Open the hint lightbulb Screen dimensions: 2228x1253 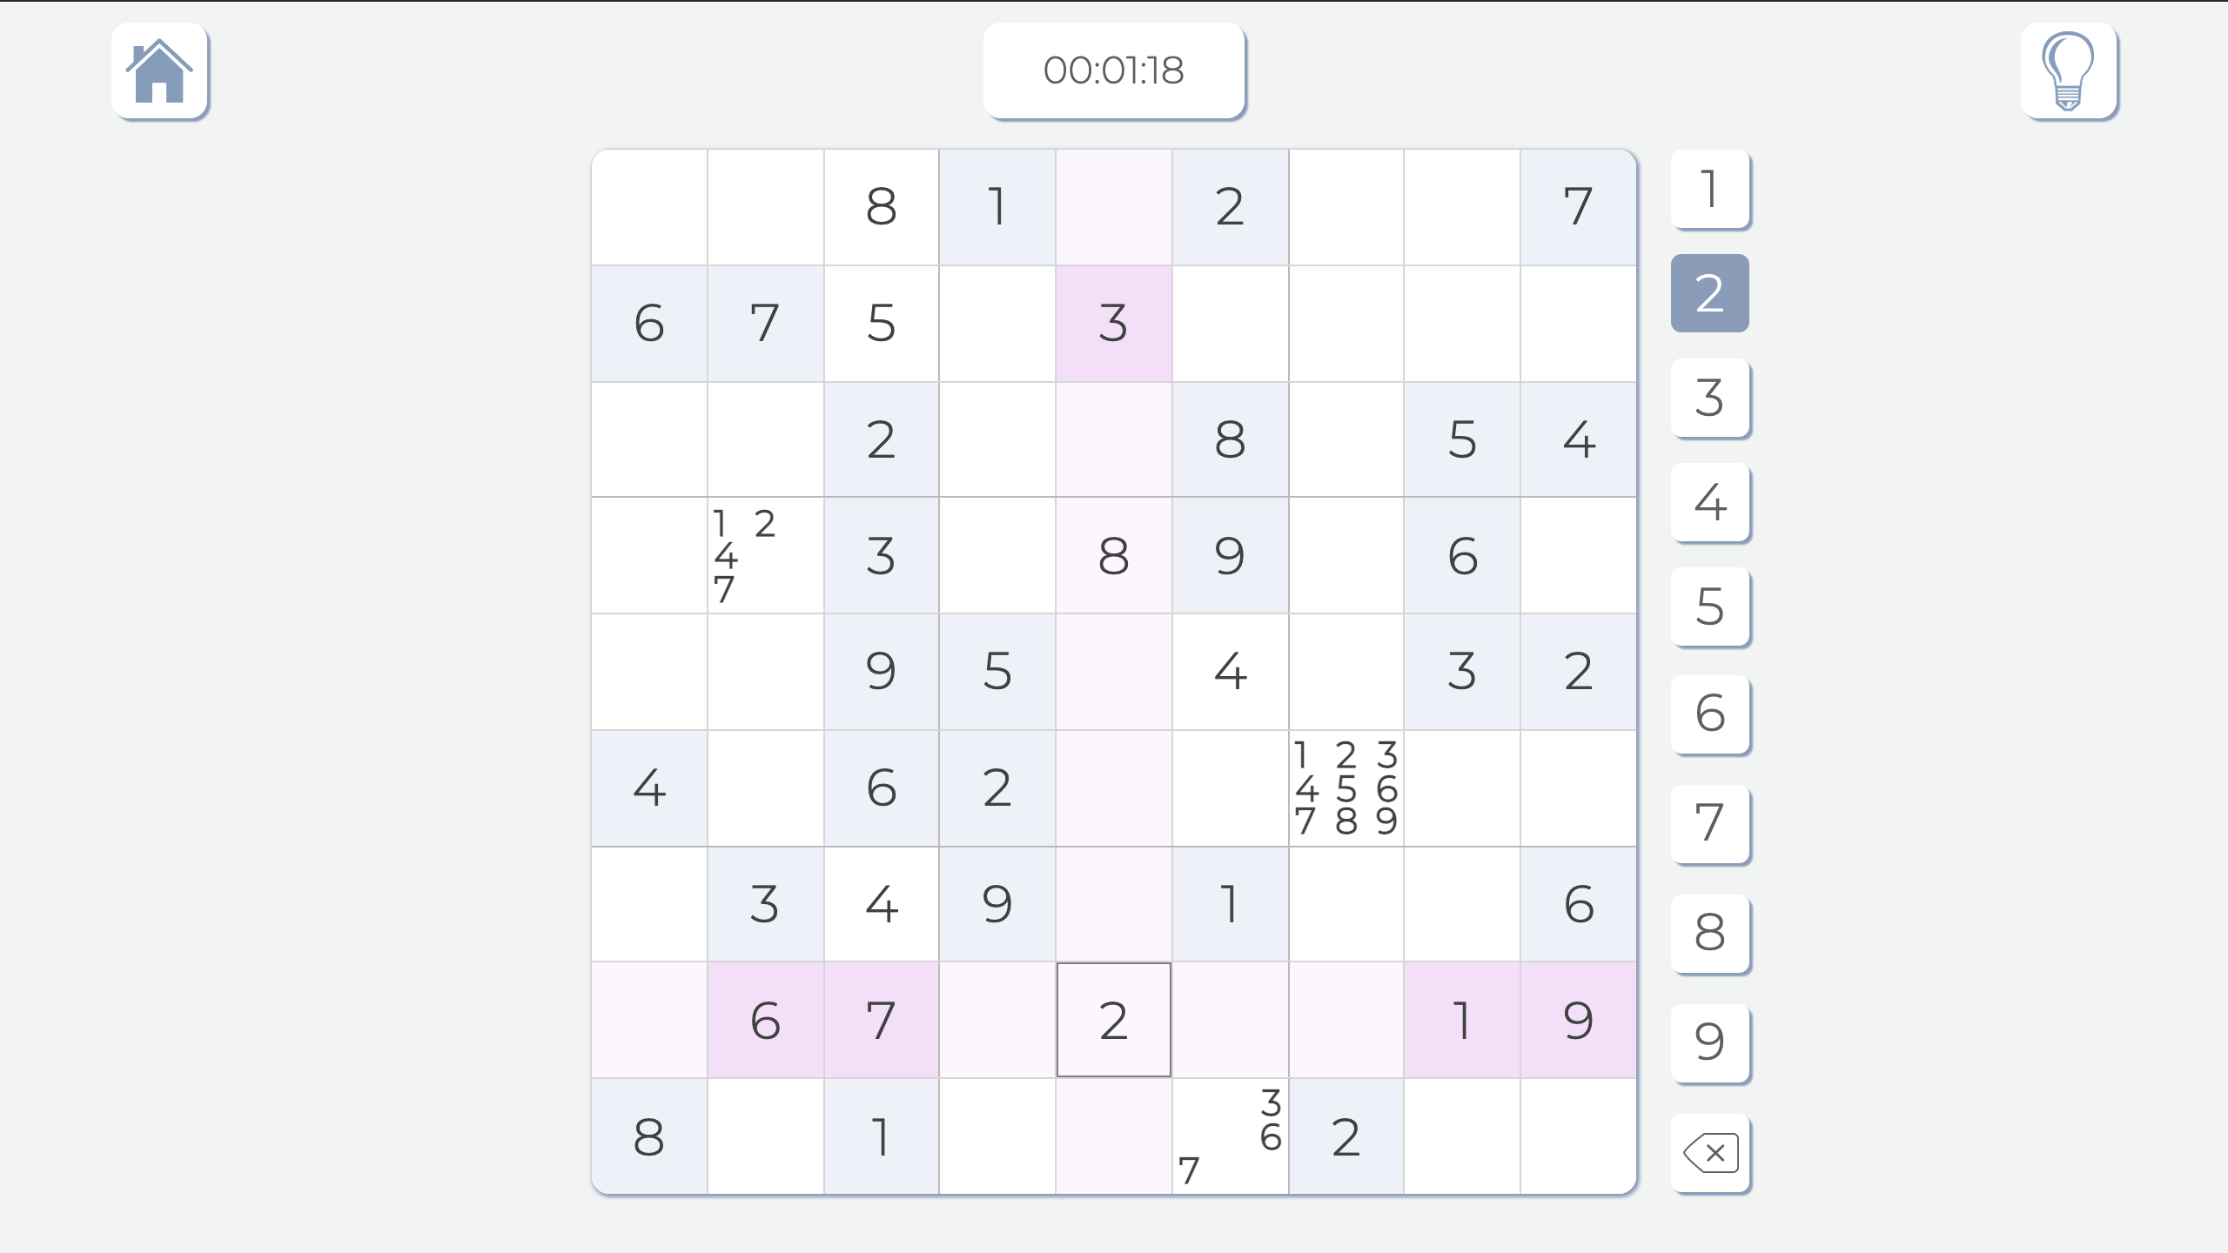[2069, 71]
